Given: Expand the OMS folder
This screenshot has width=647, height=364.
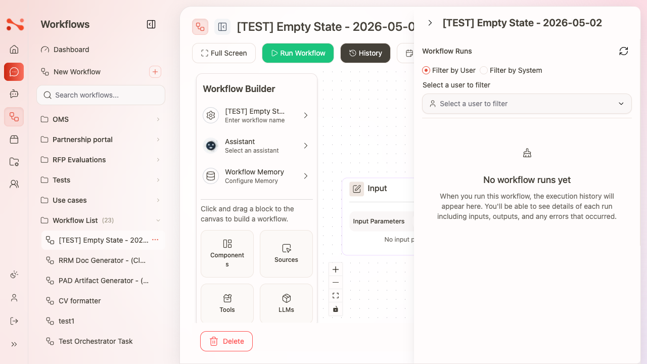Looking at the screenshot, I should [x=101, y=119].
